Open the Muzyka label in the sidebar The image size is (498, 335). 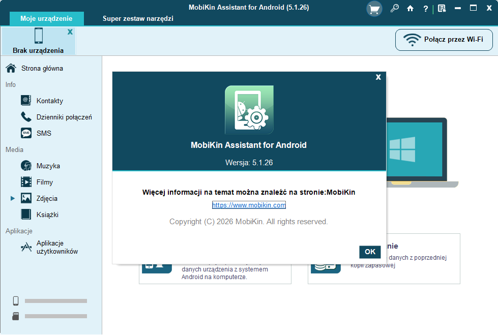pyautogui.click(x=48, y=166)
